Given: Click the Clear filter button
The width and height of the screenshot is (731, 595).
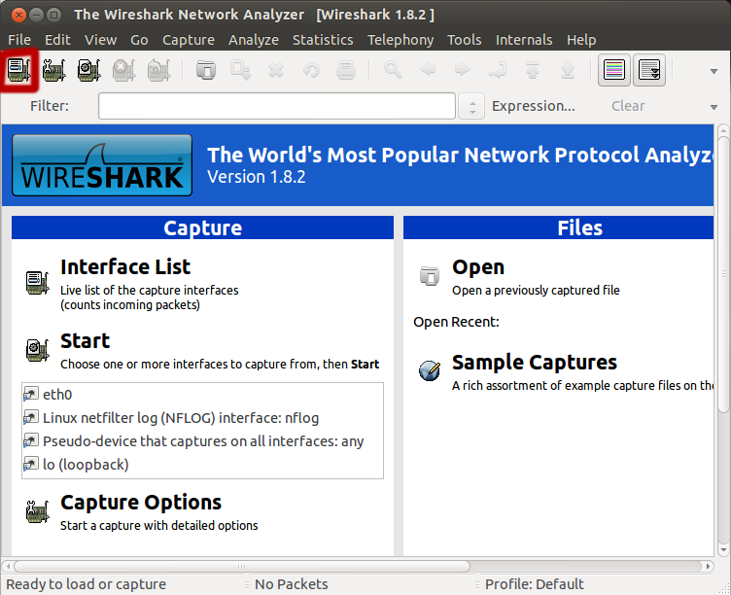Looking at the screenshot, I should click(628, 106).
